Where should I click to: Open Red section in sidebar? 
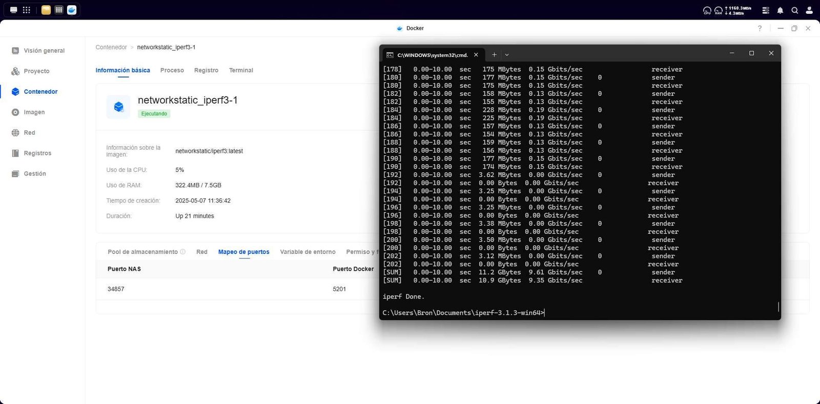pos(29,133)
